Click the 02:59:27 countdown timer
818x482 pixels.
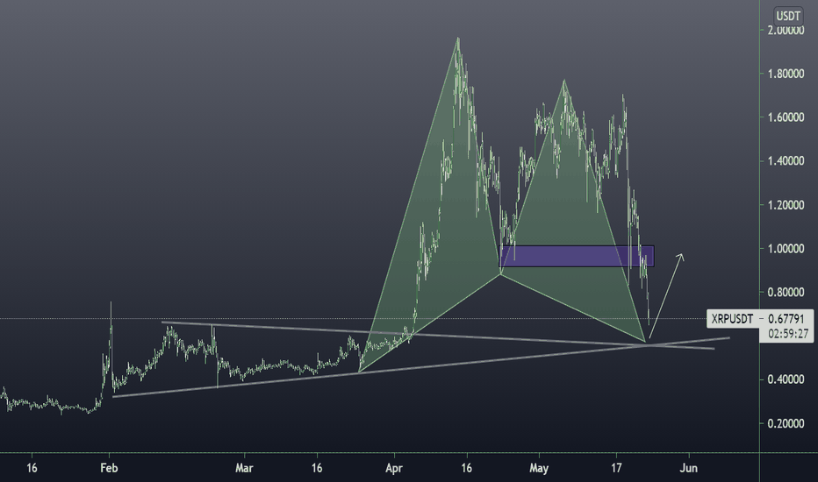(x=789, y=334)
